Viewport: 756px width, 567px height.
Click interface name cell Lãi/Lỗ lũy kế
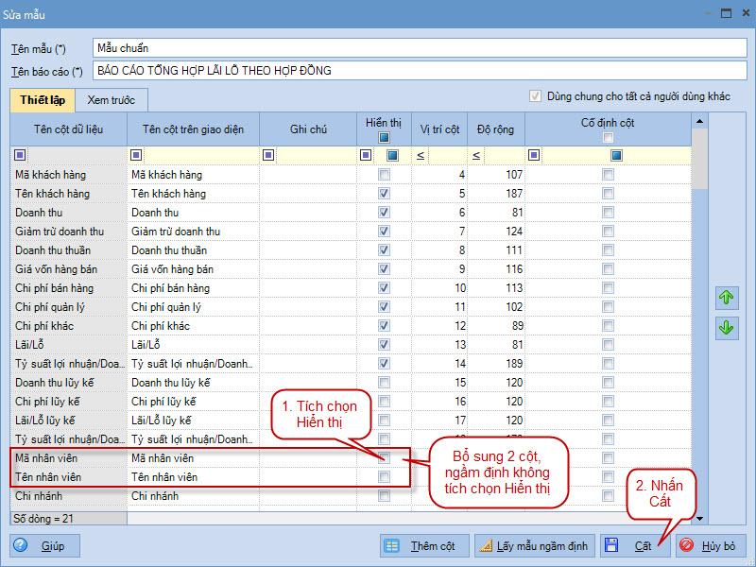(x=194, y=421)
